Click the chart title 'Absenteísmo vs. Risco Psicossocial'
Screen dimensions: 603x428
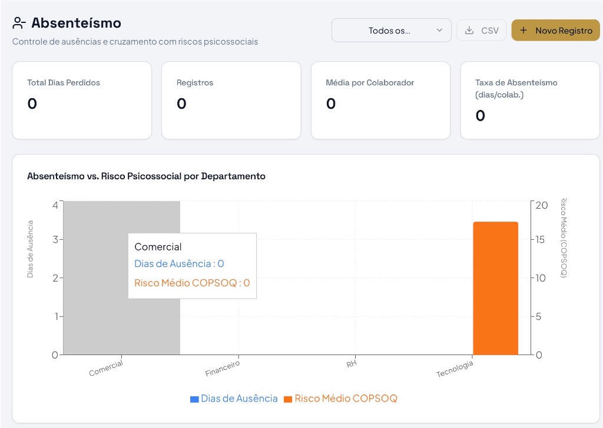[x=146, y=176]
